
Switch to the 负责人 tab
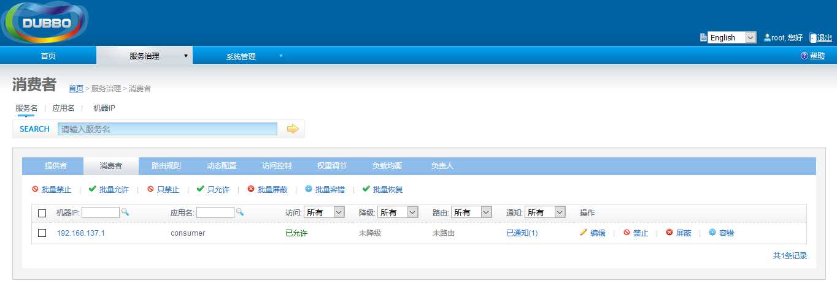[x=442, y=166]
